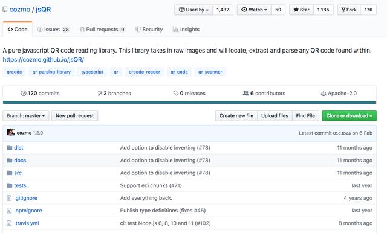The image size is (387, 233).
Task: Click the folder icon beside tests
Action: coord(10,185)
